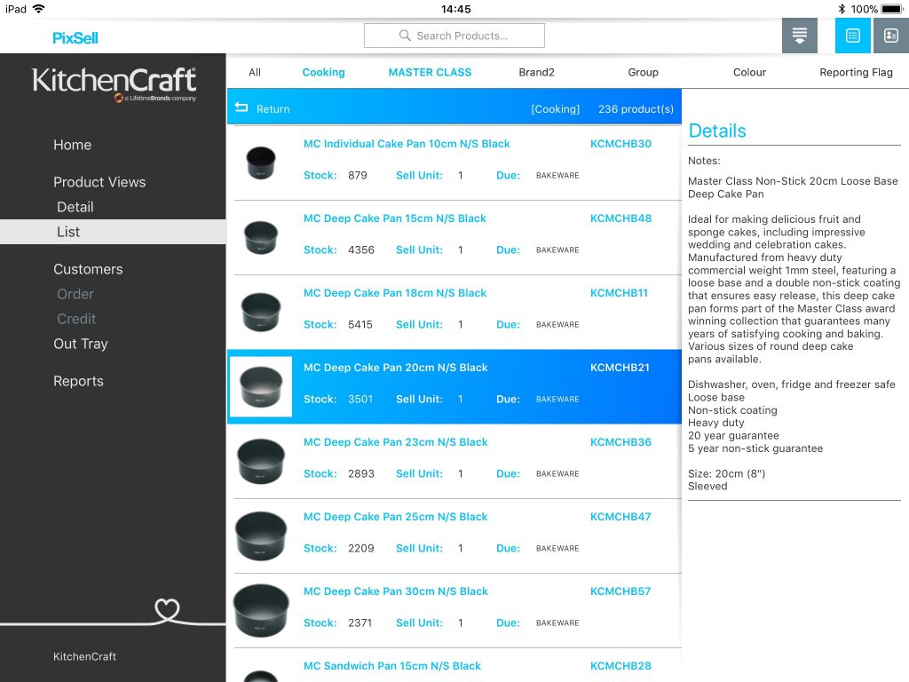Open thumbnail of Deep Cake Pan 30cm
This screenshot has width=909, height=682.
pos(261,611)
